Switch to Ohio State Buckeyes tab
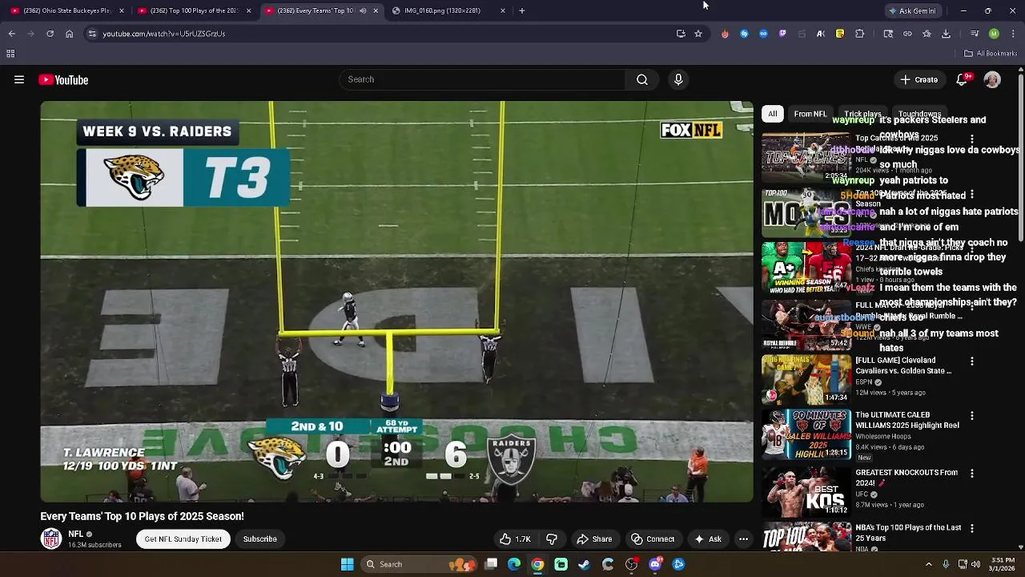The image size is (1025, 577). point(67,10)
